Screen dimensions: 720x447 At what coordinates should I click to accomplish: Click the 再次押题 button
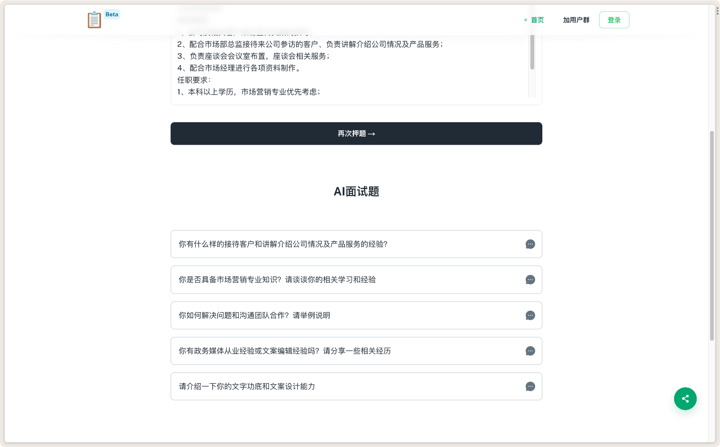coord(356,133)
